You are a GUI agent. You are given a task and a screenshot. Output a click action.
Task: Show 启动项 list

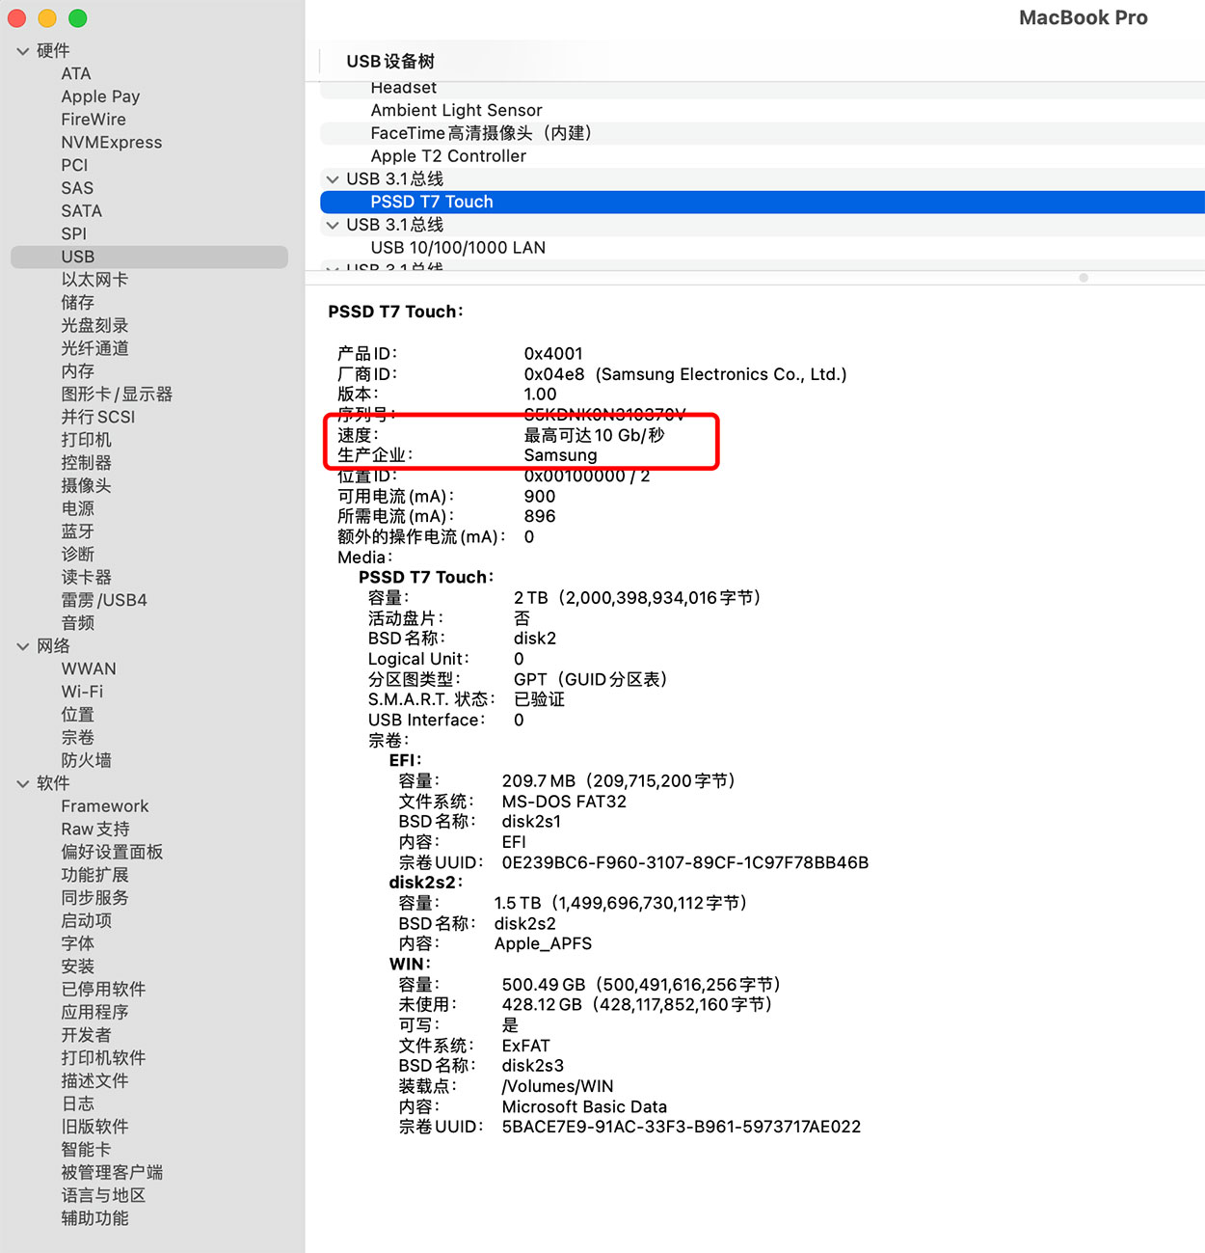pyautogui.click(x=87, y=921)
